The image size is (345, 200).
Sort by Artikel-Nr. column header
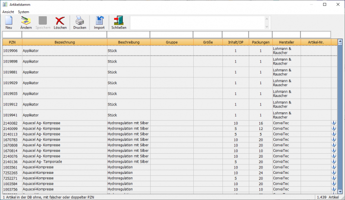point(316,42)
